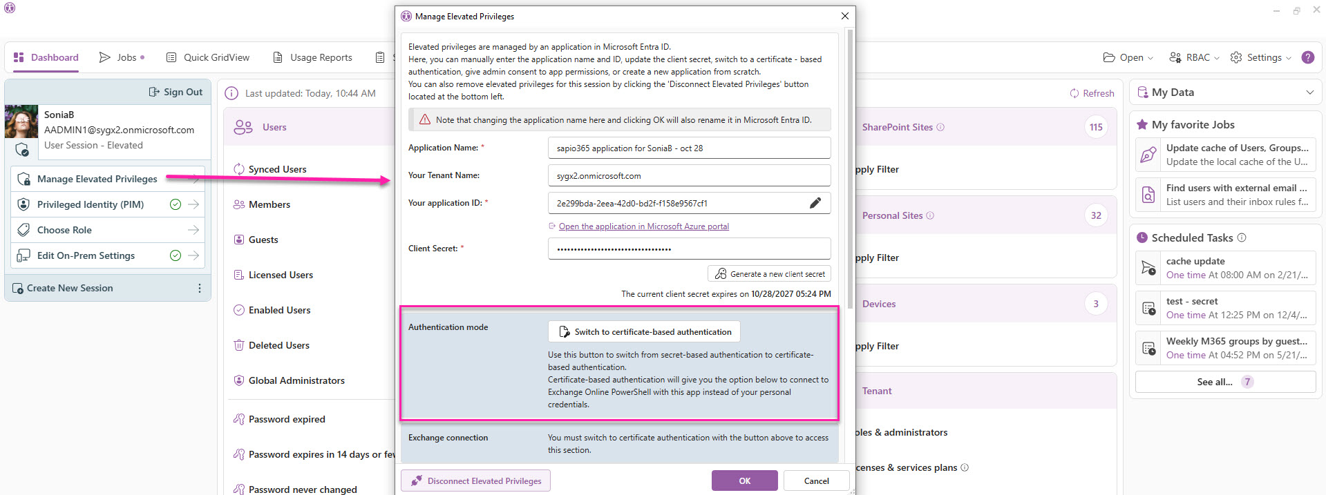
Task: Click the help question mark icon
Action: [x=1308, y=57]
